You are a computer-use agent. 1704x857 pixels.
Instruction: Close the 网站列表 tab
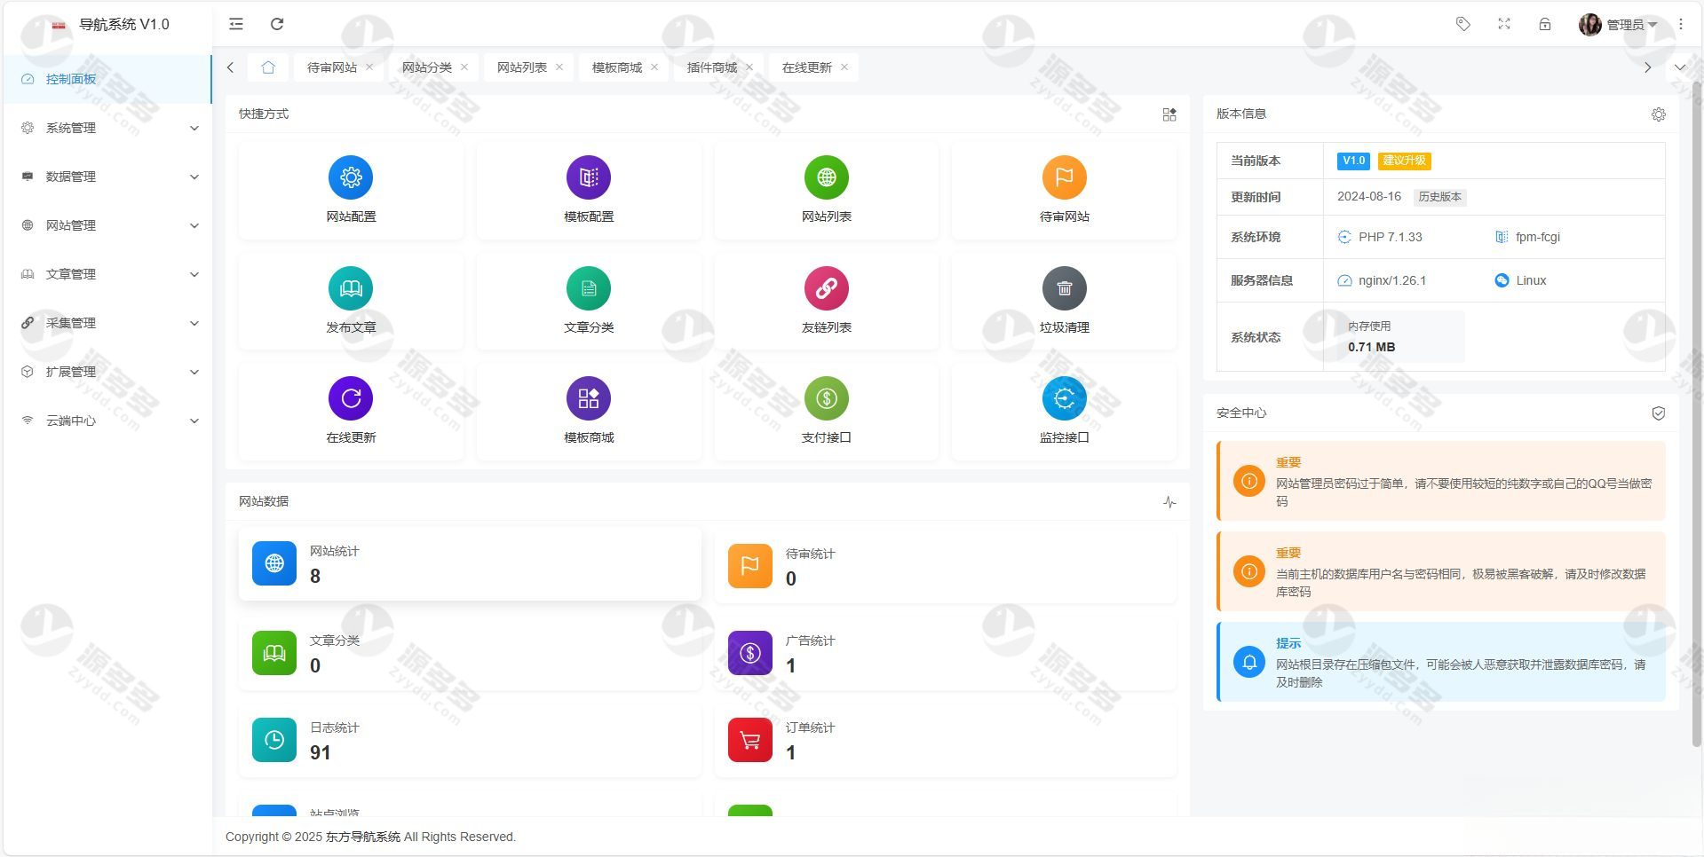pos(559,67)
